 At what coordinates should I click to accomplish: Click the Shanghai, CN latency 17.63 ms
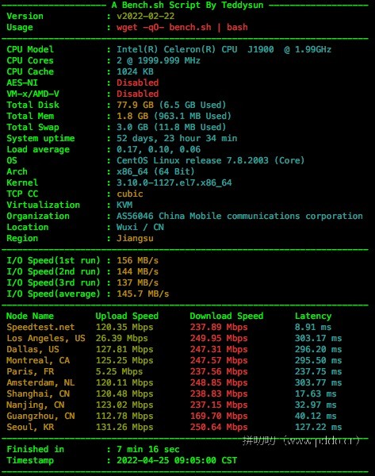coord(316,393)
